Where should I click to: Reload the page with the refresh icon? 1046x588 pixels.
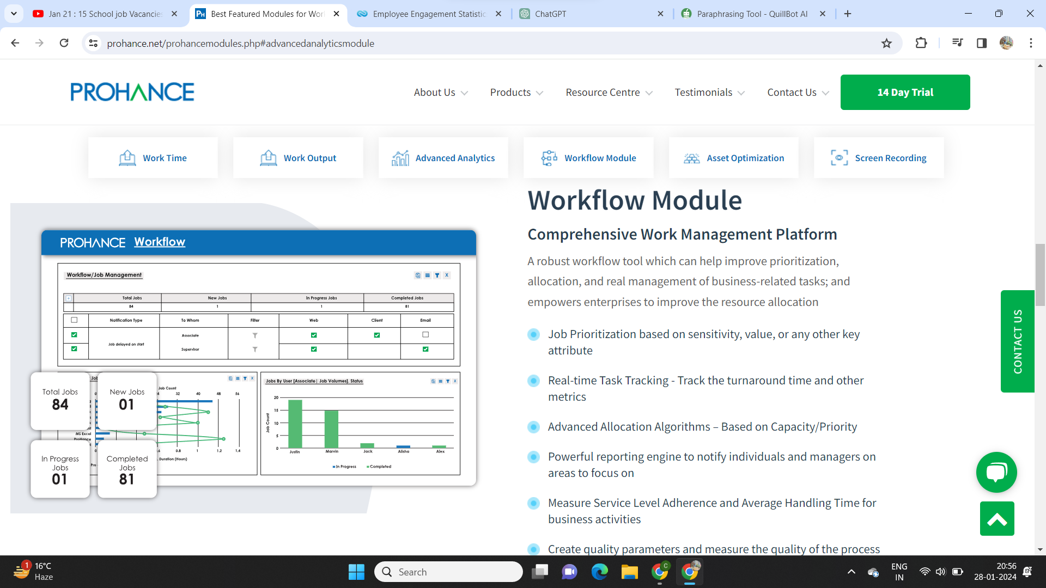[64, 43]
